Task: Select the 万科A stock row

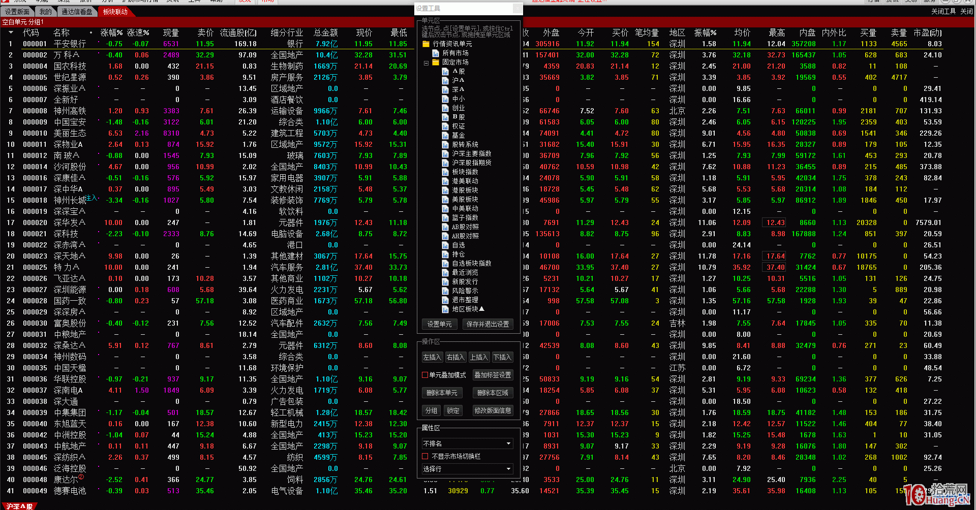Action: pyautogui.click(x=67, y=55)
